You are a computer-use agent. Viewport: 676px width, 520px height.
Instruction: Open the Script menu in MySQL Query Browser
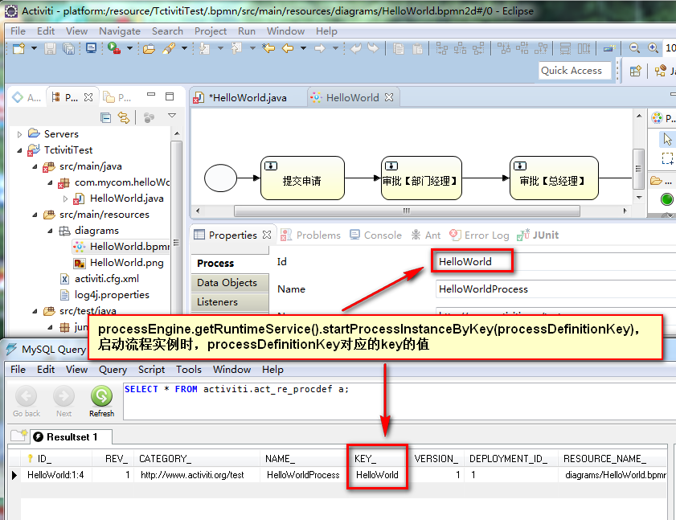pyautogui.click(x=151, y=370)
